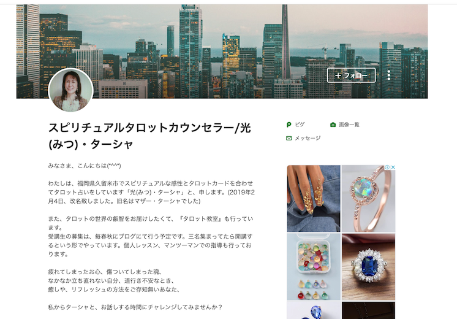Click the opal rose gold ring ad

(368, 199)
